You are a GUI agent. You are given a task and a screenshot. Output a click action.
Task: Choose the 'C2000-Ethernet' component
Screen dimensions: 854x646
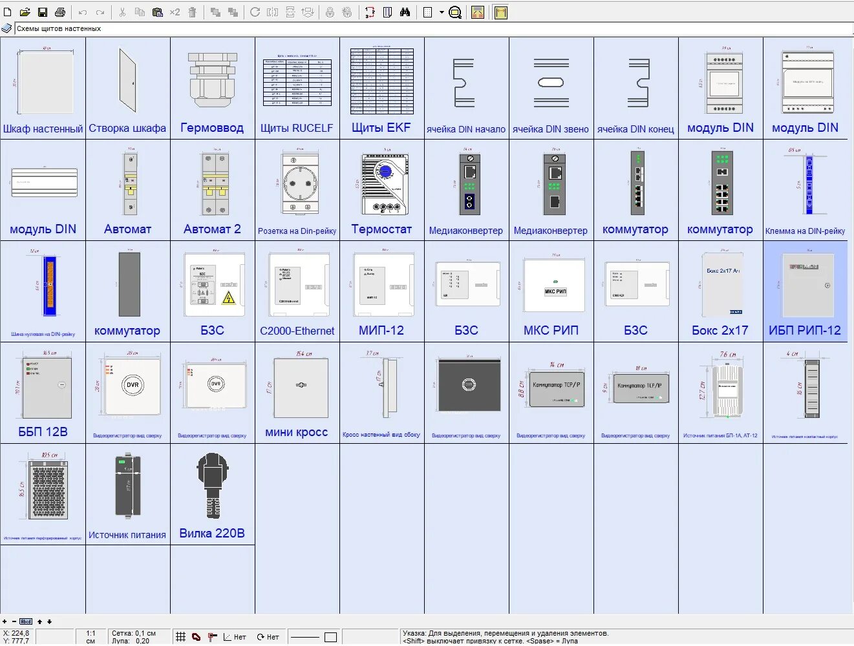297,291
